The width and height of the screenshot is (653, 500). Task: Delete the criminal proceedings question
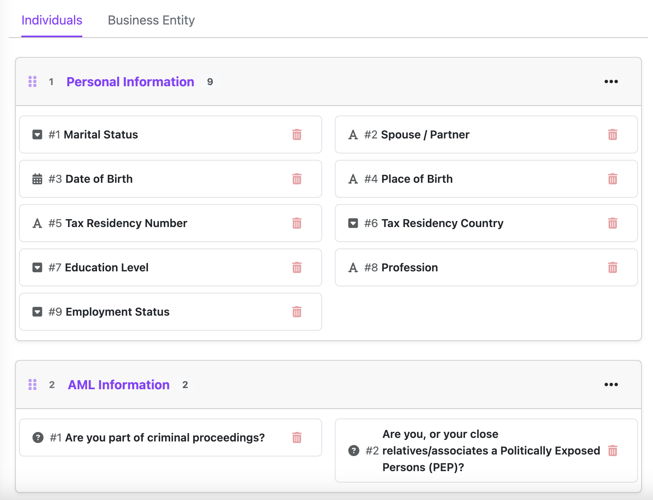coord(297,437)
